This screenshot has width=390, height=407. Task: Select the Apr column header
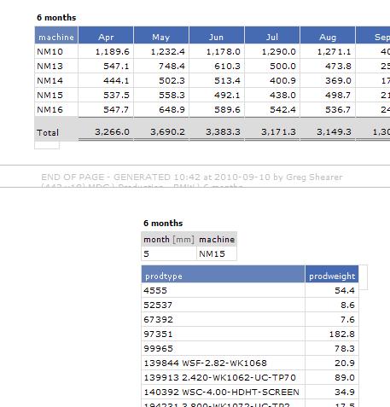point(106,36)
